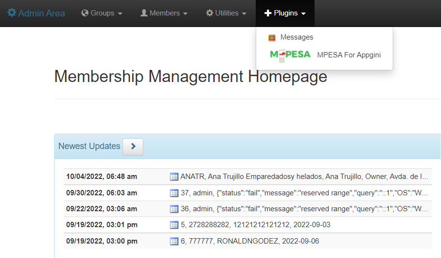Select Messages from Plugins menu

[297, 37]
